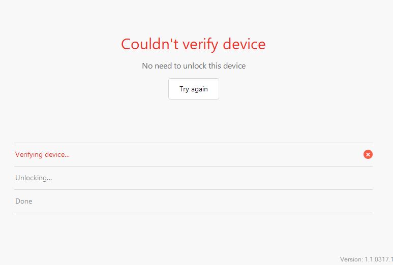Click Version 1.1.0317.1 label
393x265 pixels.
coord(366,259)
